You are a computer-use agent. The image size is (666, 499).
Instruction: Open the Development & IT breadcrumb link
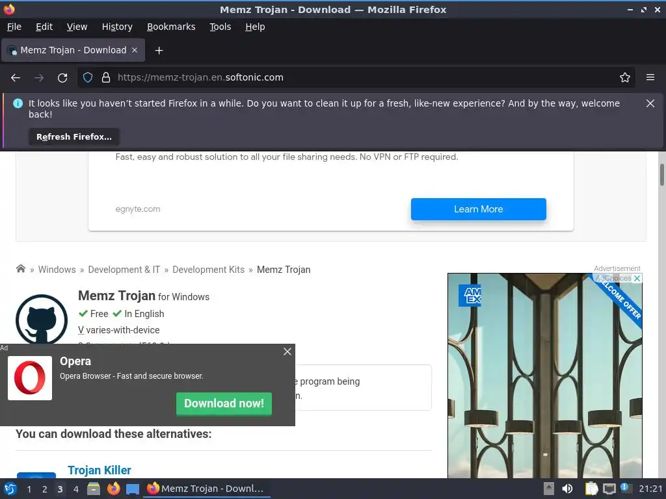coord(124,270)
